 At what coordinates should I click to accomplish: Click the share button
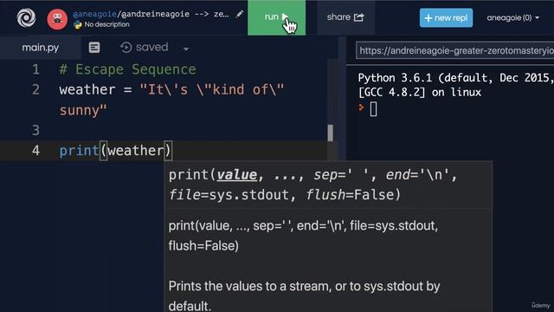345,17
